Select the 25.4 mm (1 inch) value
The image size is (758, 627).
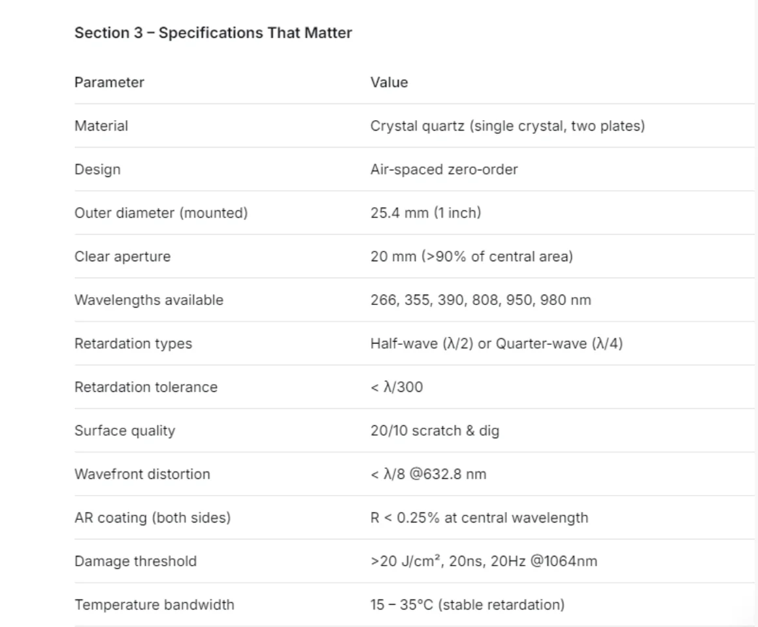coord(426,213)
